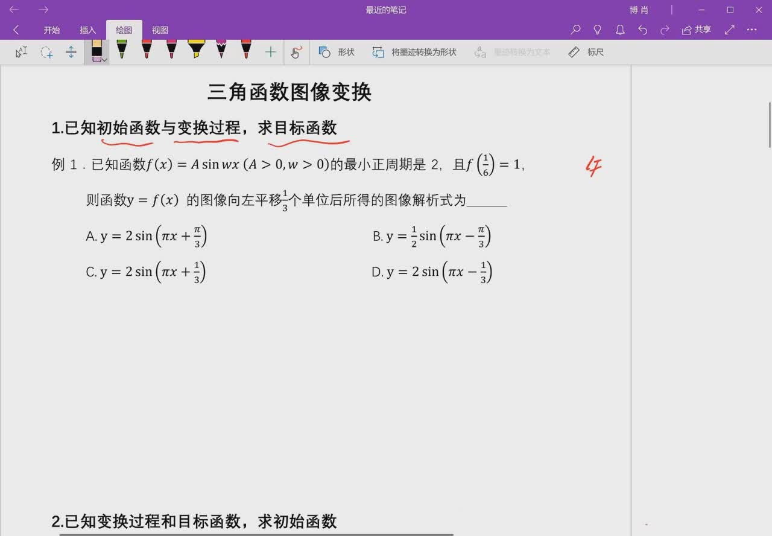Choose the Insert or Remove Space tool
The height and width of the screenshot is (536, 772).
tap(71, 53)
